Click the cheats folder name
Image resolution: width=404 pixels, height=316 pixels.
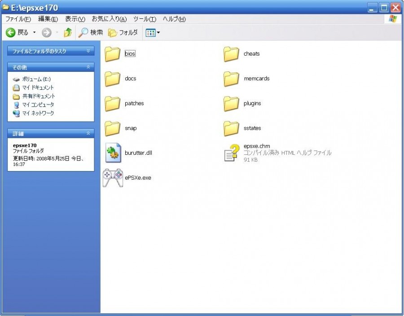click(x=252, y=53)
